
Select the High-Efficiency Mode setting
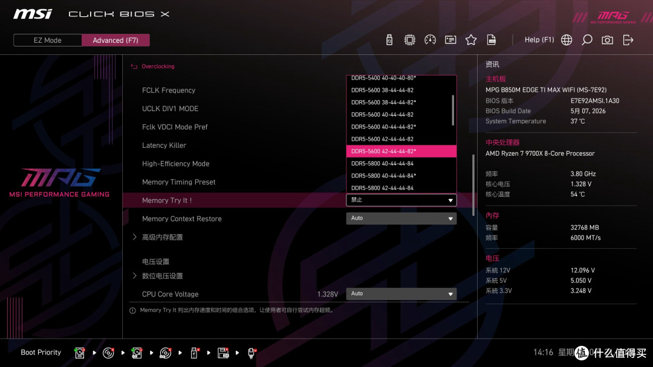click(176, 164)
